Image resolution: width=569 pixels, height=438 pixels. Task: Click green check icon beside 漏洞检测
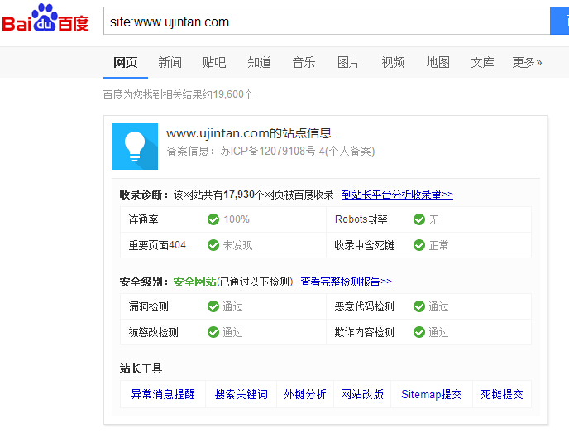[x=213, y=306]
